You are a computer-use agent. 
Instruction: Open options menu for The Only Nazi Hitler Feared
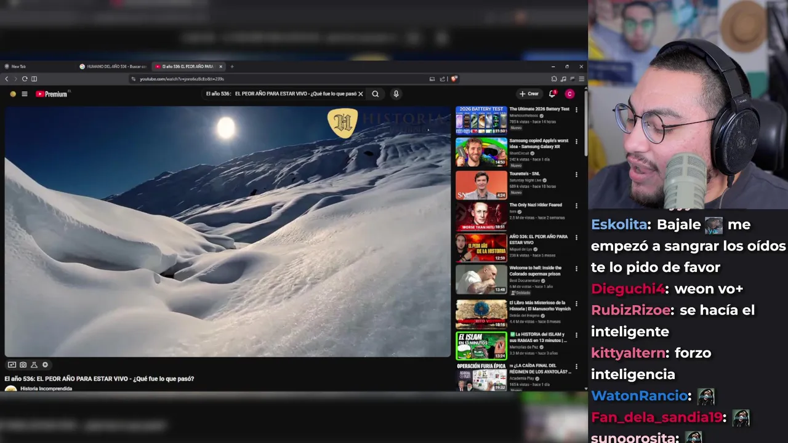coord(576,206)
